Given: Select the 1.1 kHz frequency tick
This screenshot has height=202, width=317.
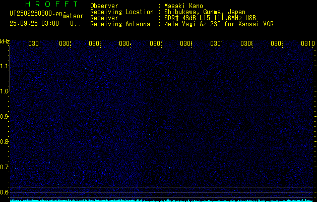Looking at the screenshot, I should 5,66.
